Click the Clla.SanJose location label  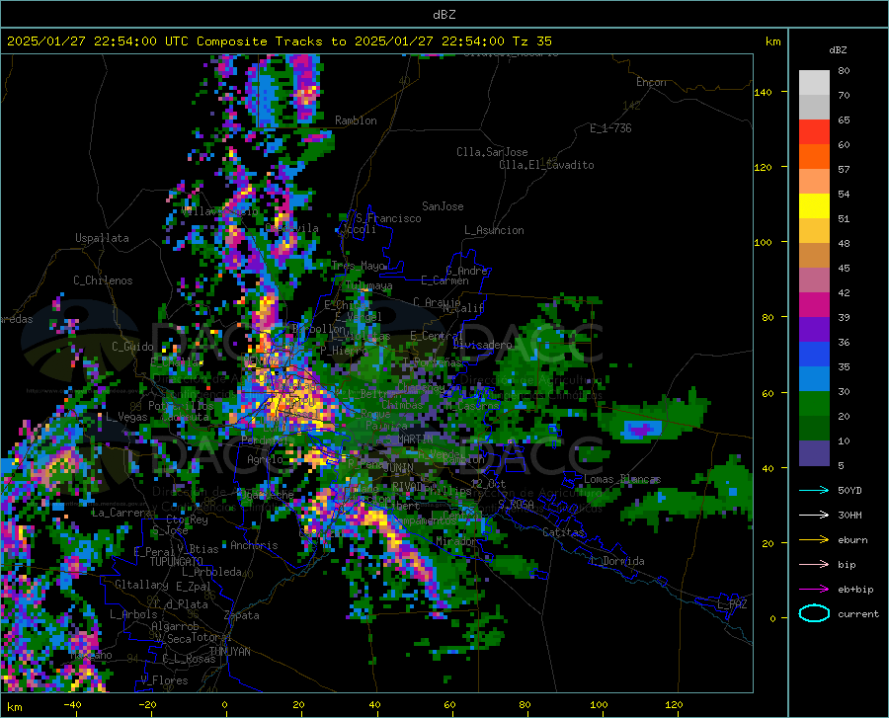(492, 152)
